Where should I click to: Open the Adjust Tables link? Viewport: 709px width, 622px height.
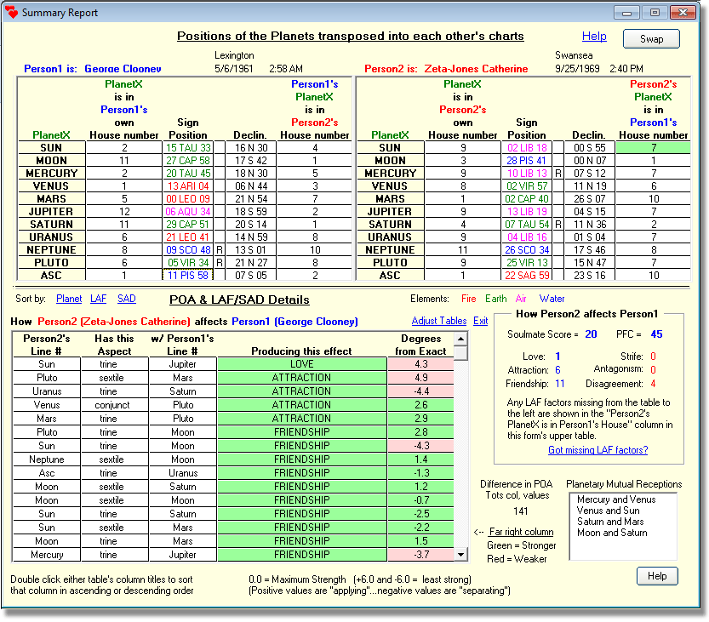(x=438, y=321)
